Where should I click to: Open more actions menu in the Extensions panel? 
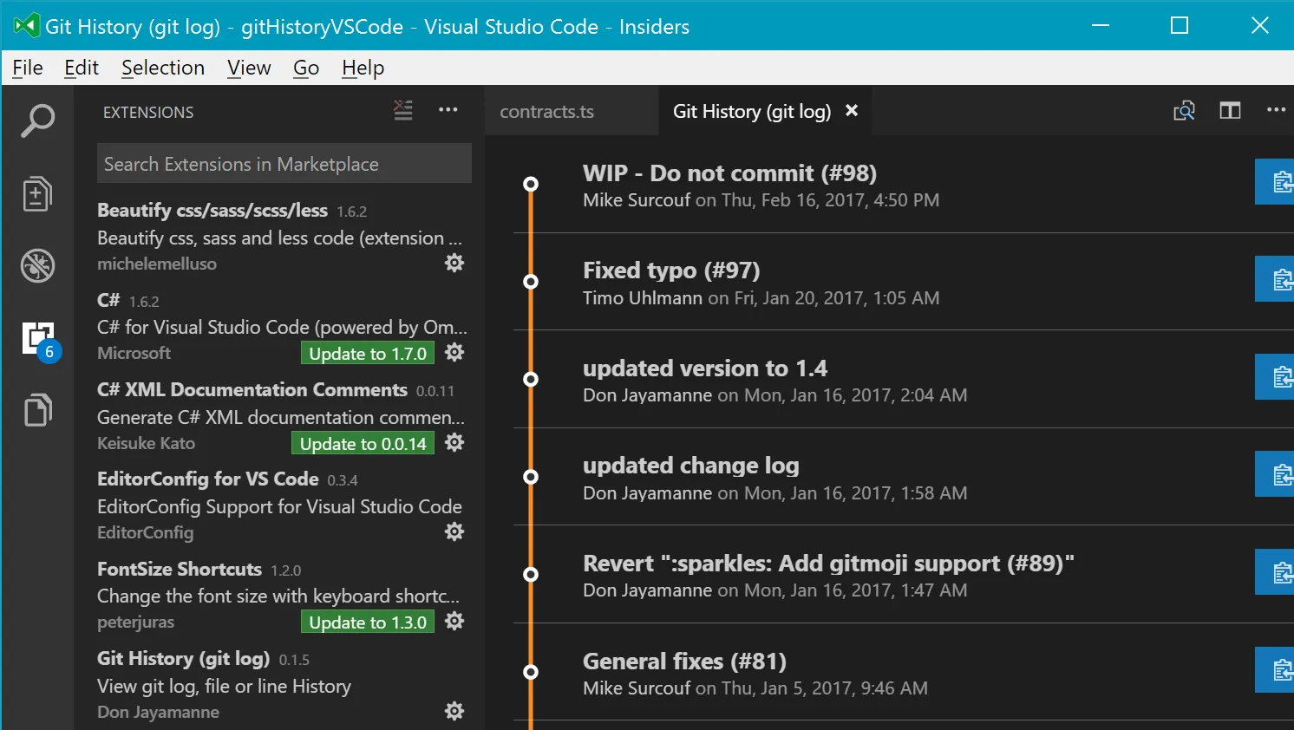click(448, 109)
